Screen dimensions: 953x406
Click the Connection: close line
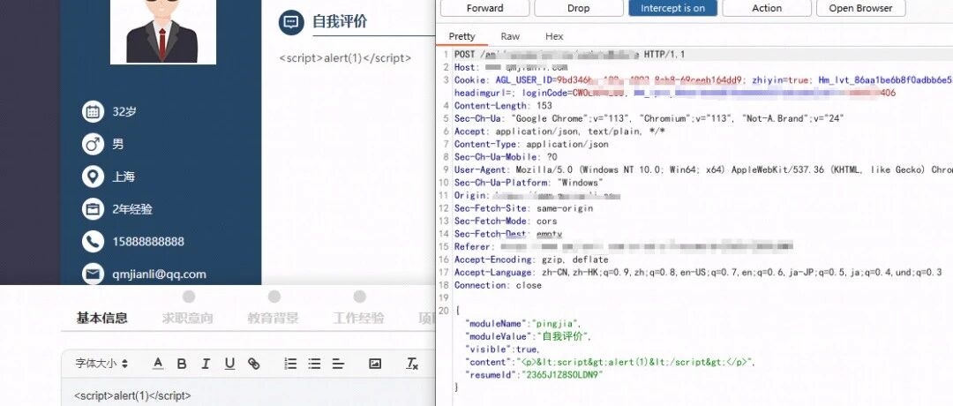[x=498, y=285]
